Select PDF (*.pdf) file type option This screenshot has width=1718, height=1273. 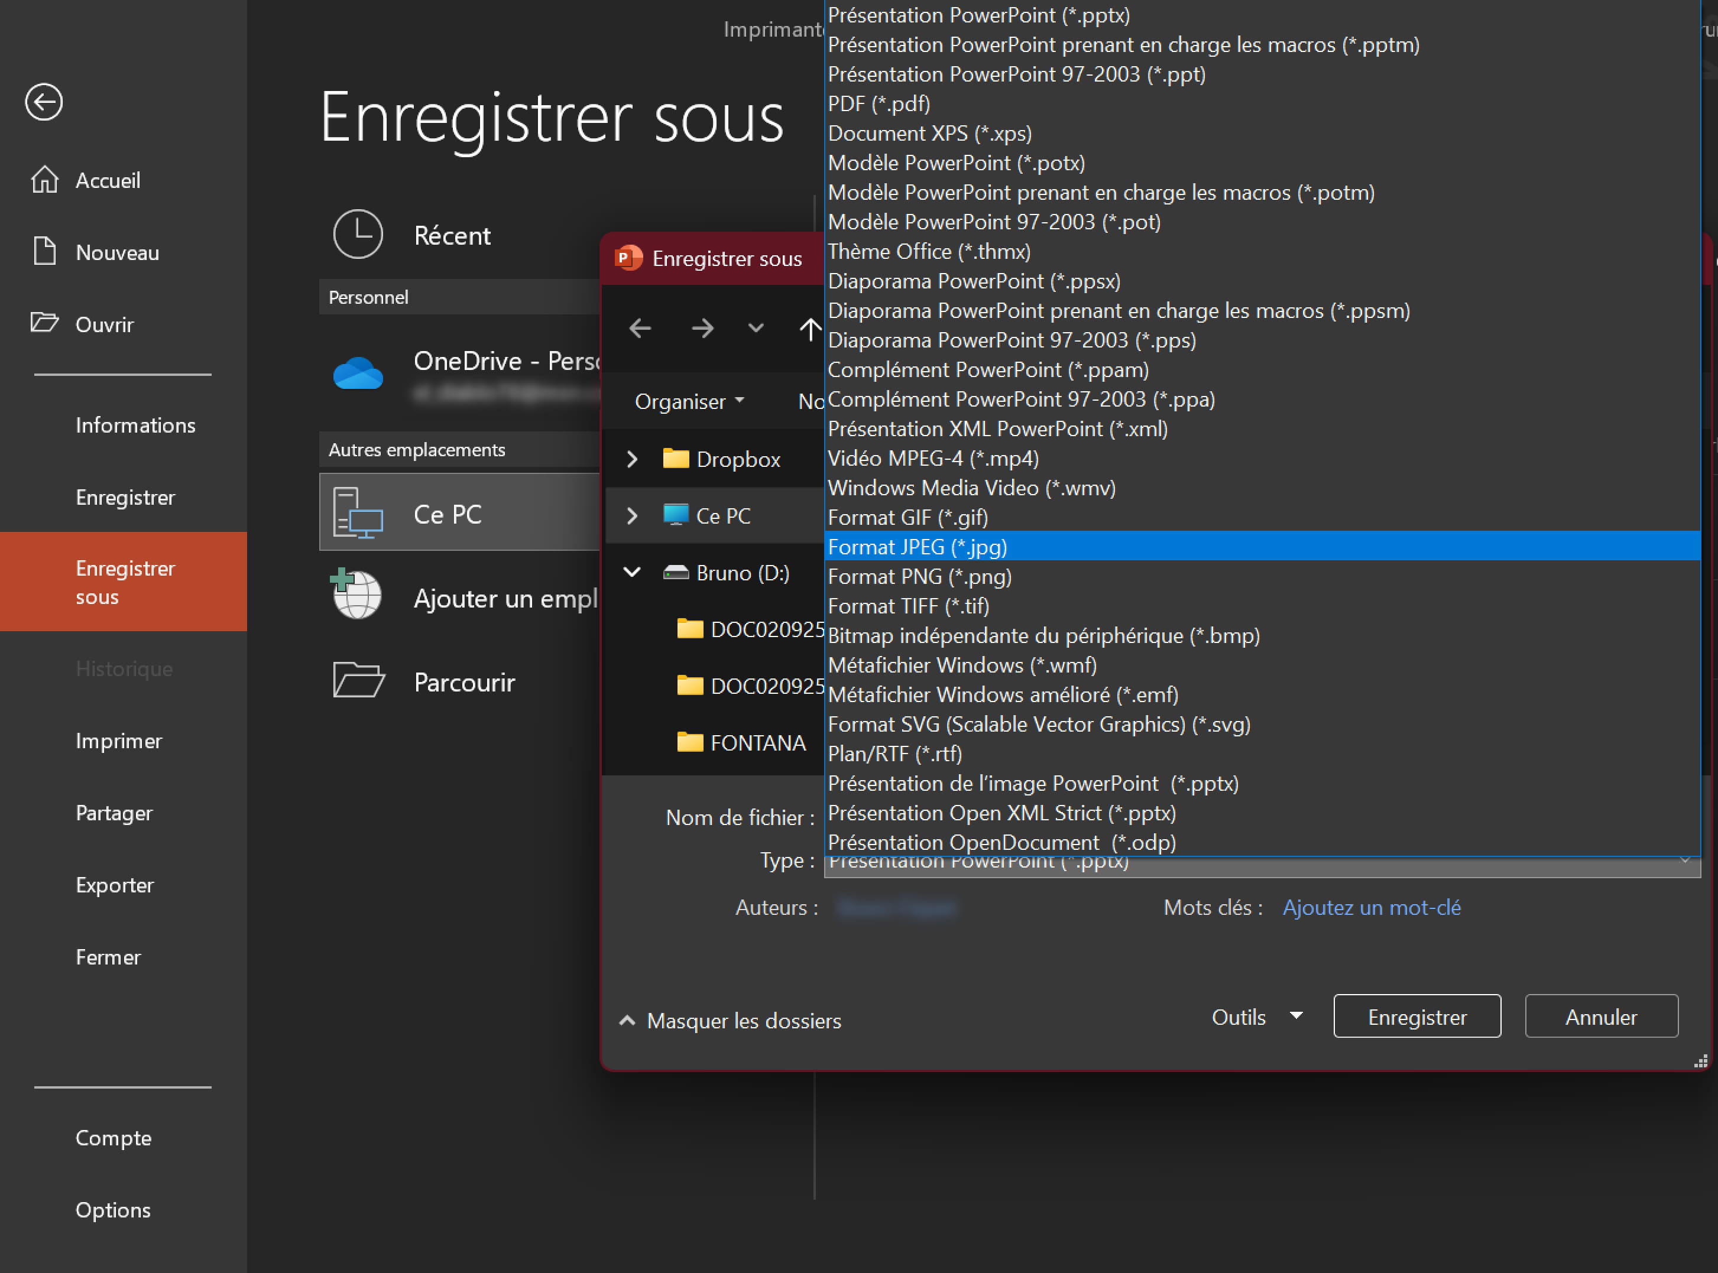click(879, 103)
